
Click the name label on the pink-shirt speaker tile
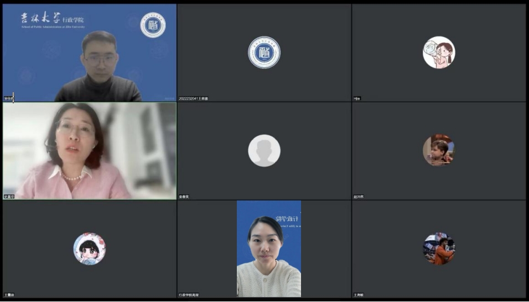click(9, 197)
